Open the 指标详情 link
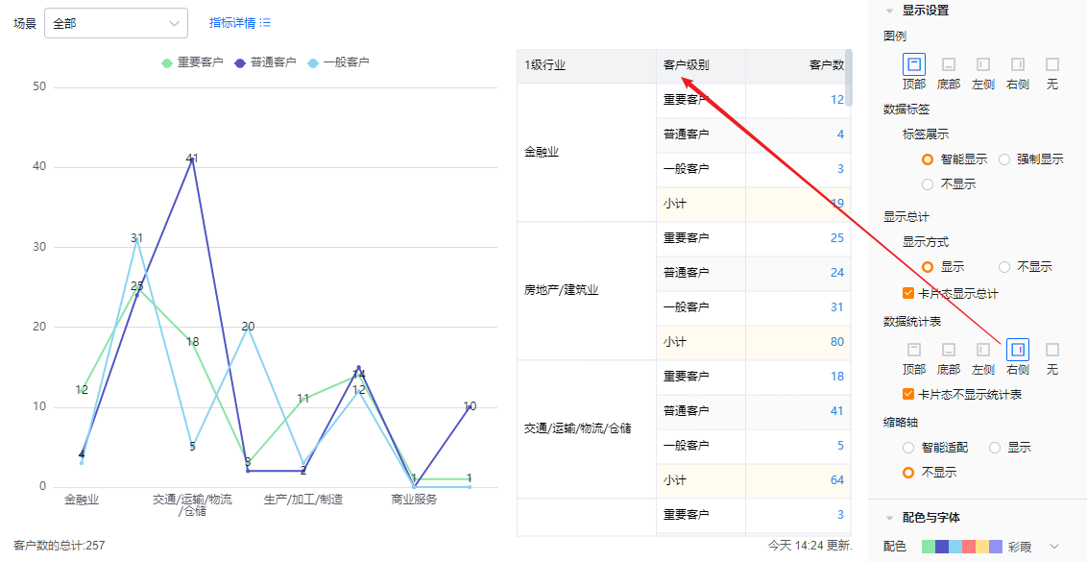 [240, 22]
